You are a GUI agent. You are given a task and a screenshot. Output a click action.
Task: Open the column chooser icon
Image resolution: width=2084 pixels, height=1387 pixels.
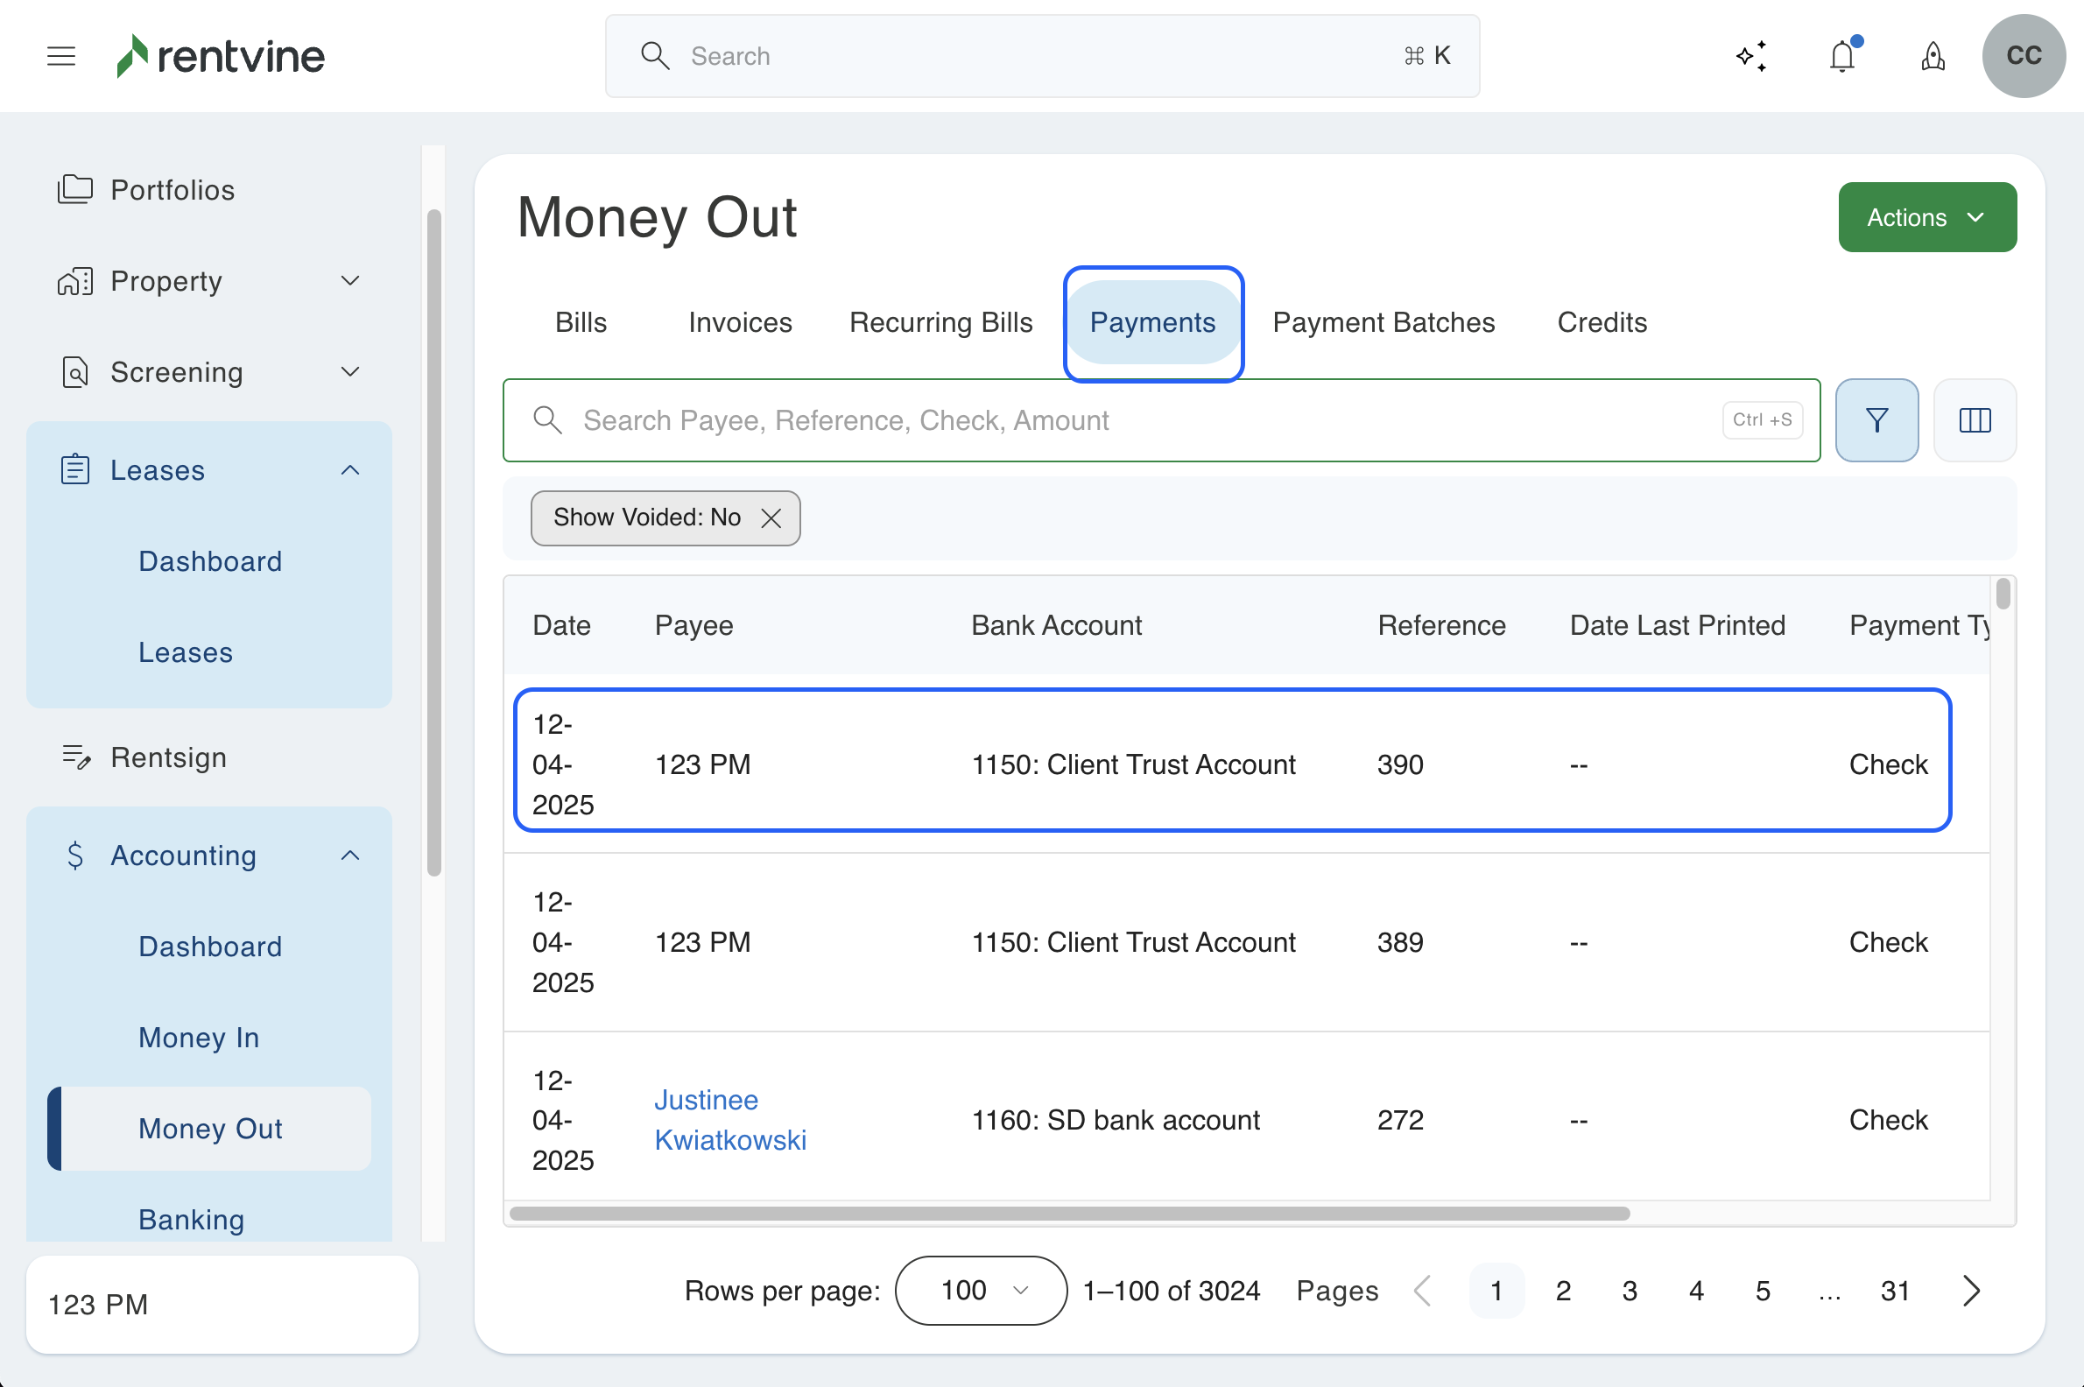(1975, 420)
